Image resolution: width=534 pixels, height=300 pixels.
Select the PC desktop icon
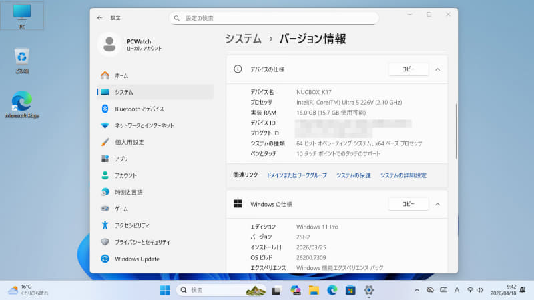coord(22,16)
